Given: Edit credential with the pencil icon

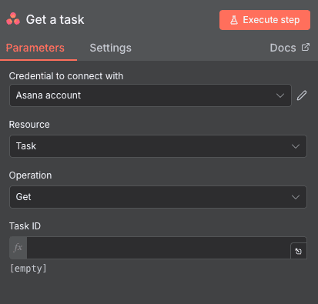Looking at the screenshot, I should coord(302,95).
